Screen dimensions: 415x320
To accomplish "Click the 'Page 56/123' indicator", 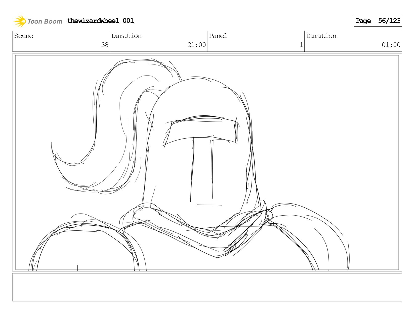I will (x=378, y=21).
